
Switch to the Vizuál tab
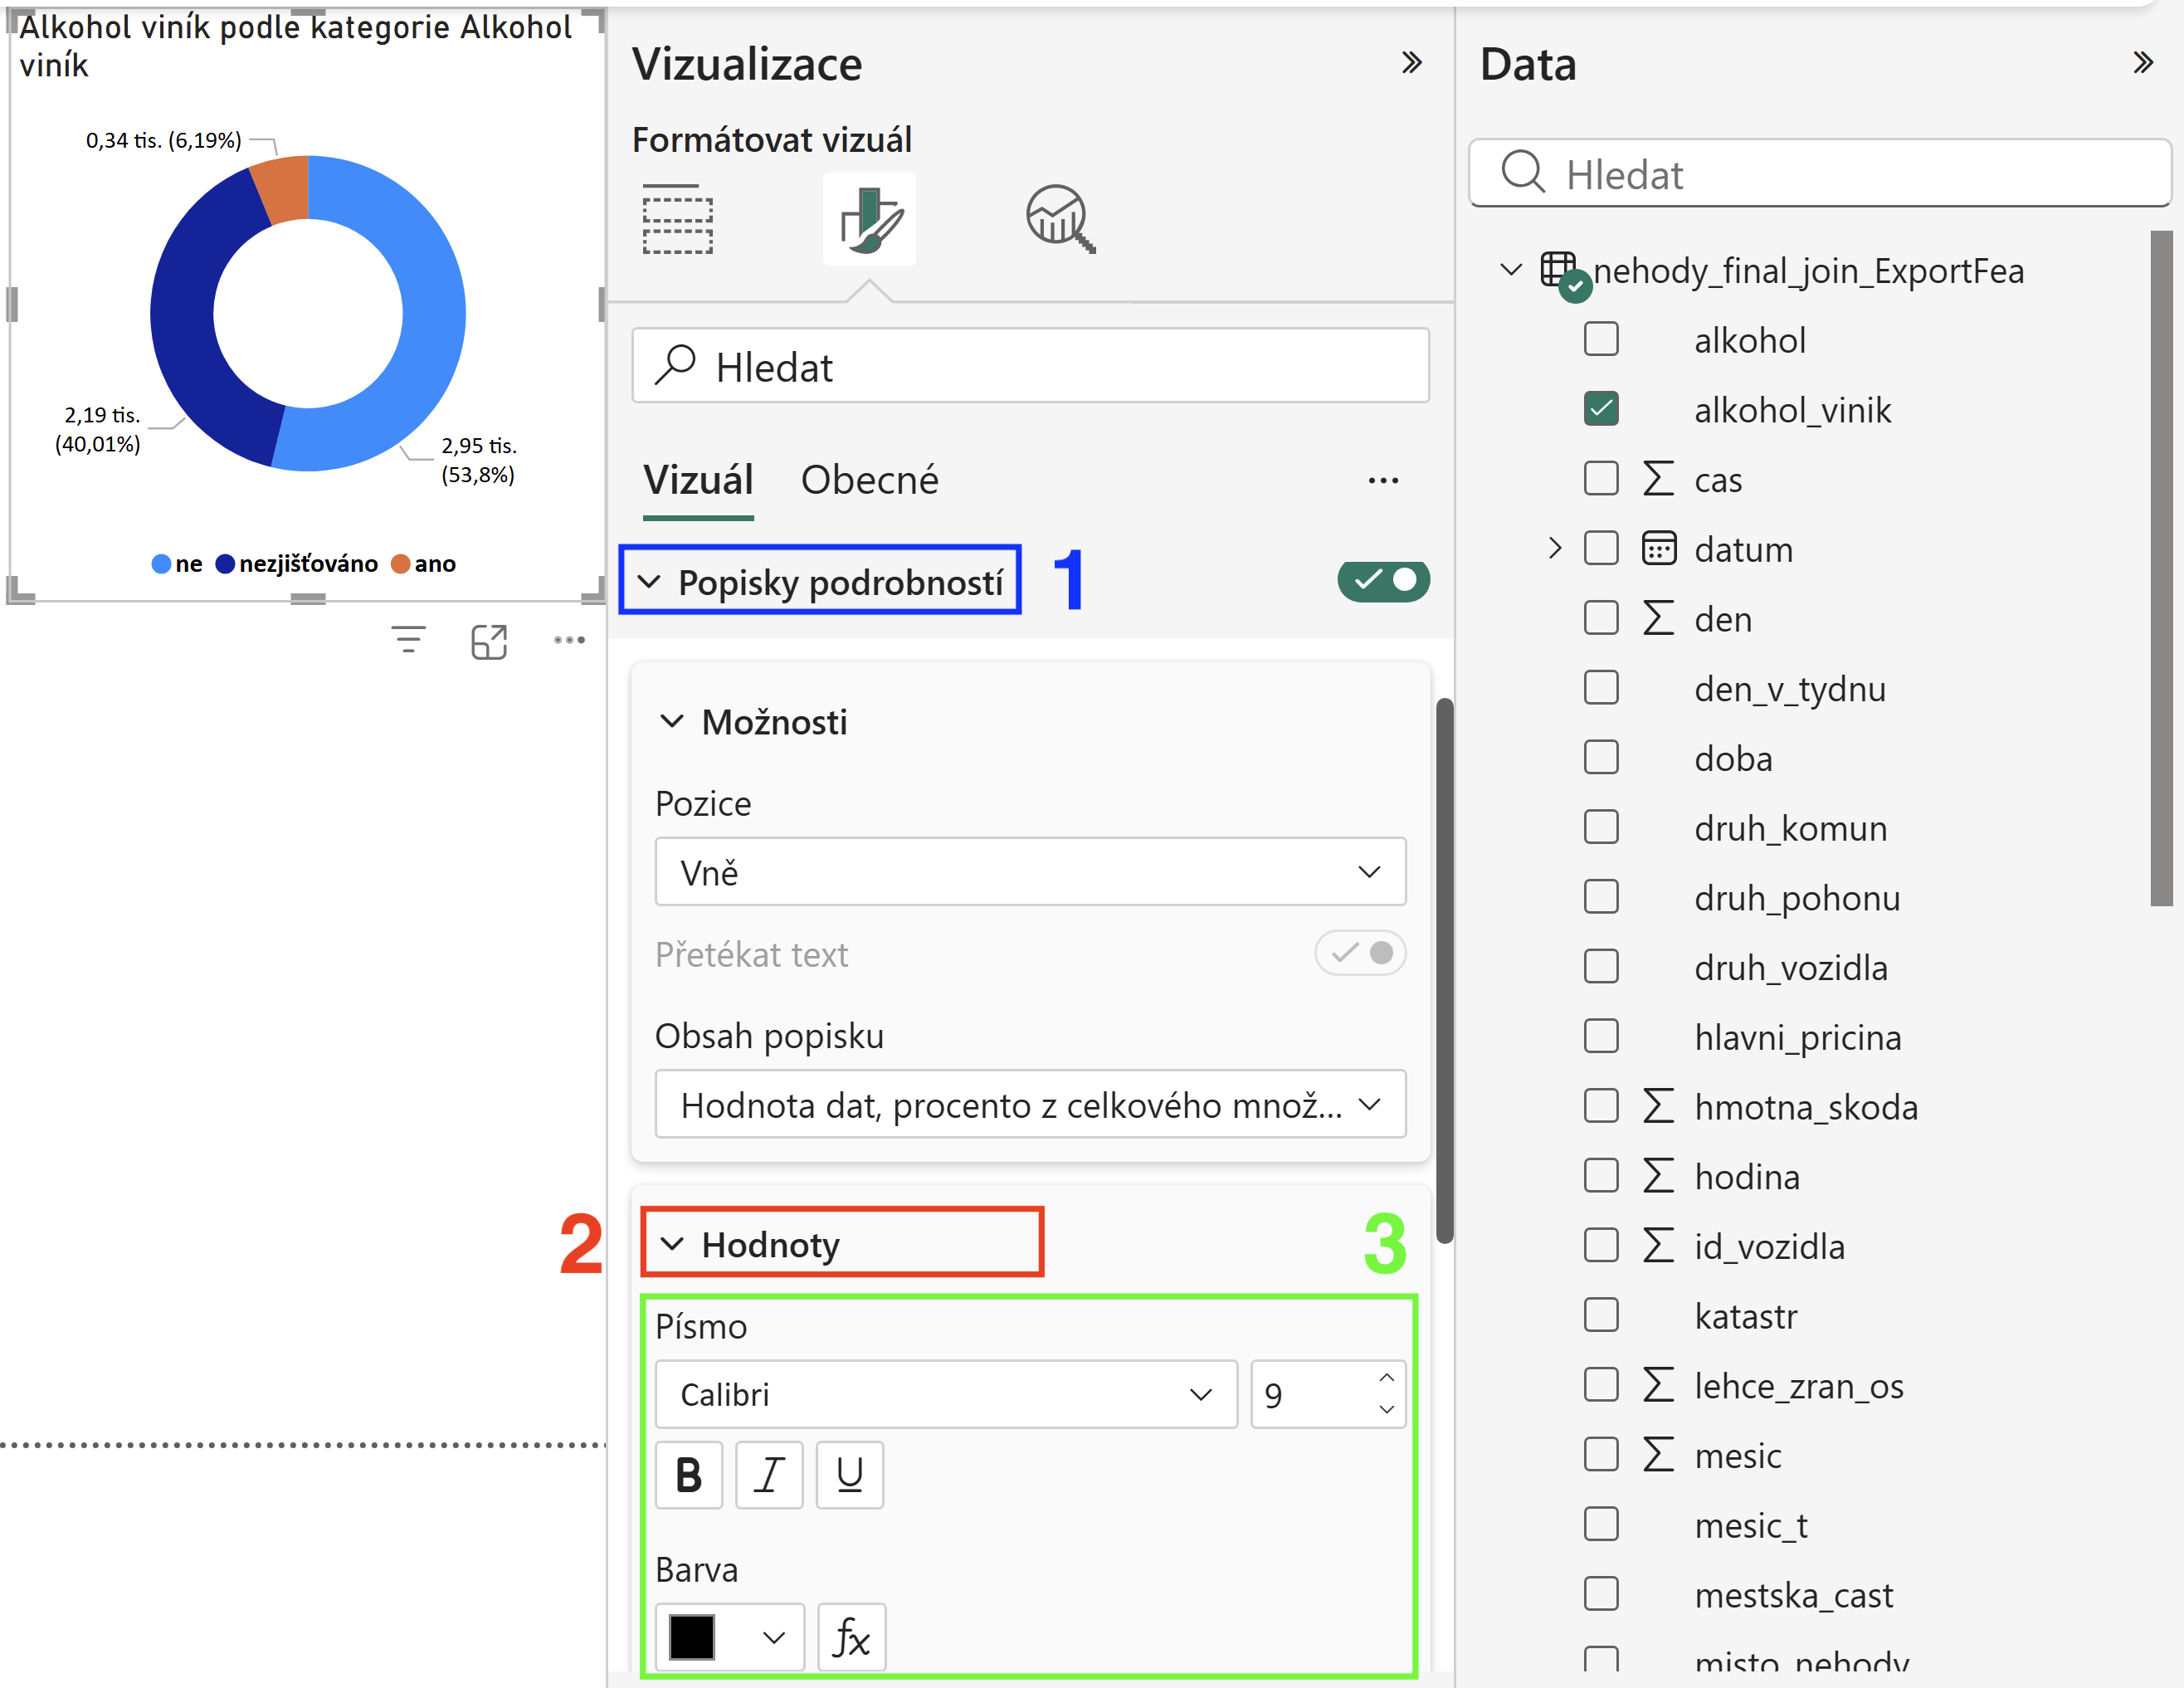(x=698, y=480)
